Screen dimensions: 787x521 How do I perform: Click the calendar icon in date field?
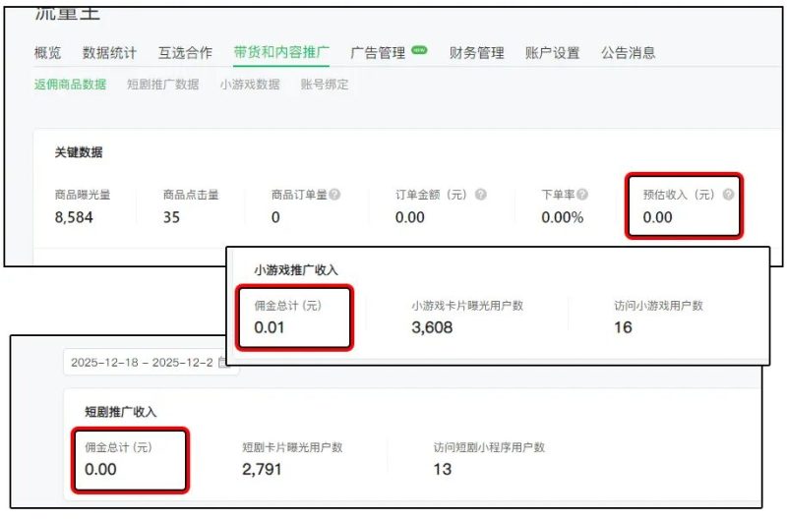pos(223,362)
